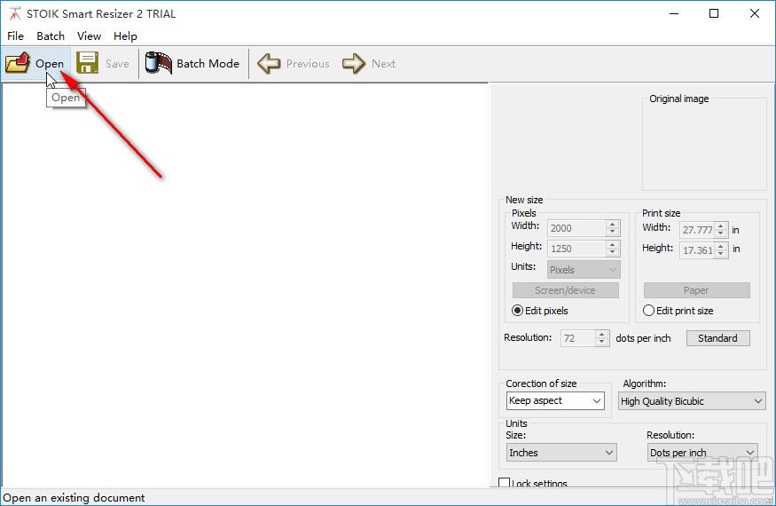The height and width of the screenshot is (506, 776).
Task: Click the Next toolbar label
Action: [x=383, y=64]
